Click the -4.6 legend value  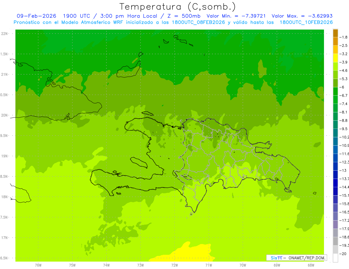344,71
